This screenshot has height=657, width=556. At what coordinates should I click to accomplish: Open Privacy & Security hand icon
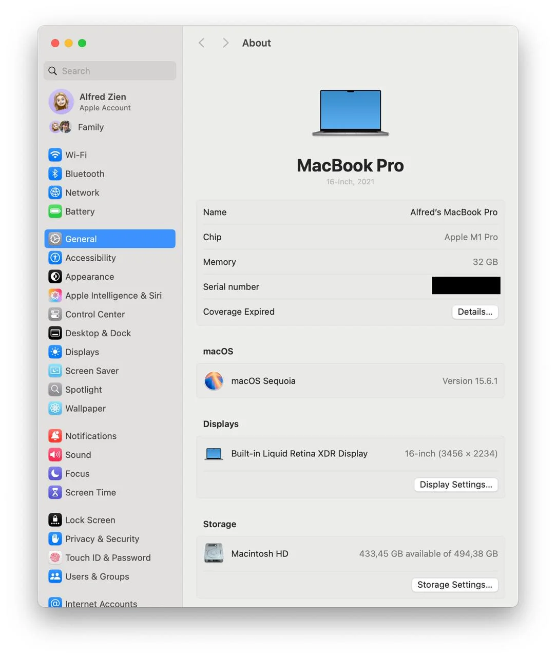pyautogui.click(x=55, y=539)
